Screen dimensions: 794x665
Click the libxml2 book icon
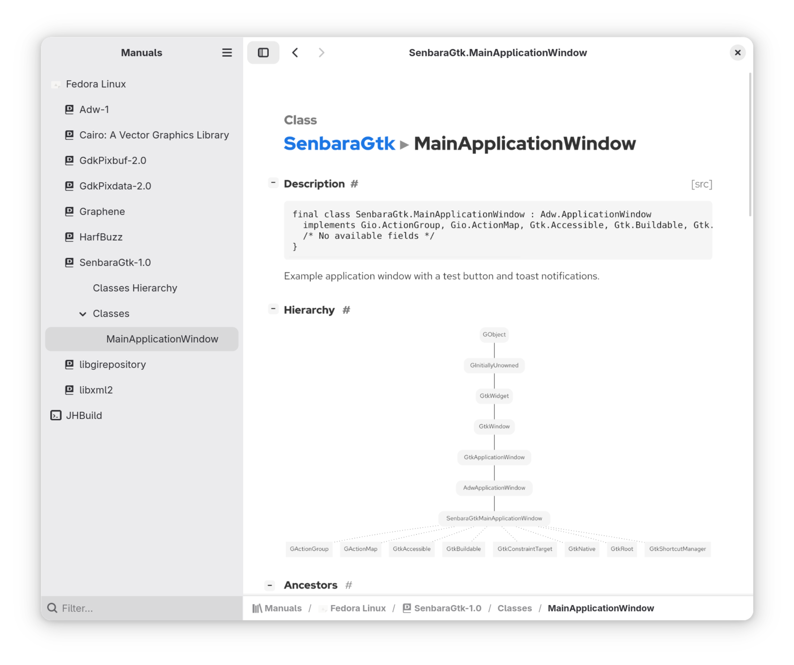point(69,390)
